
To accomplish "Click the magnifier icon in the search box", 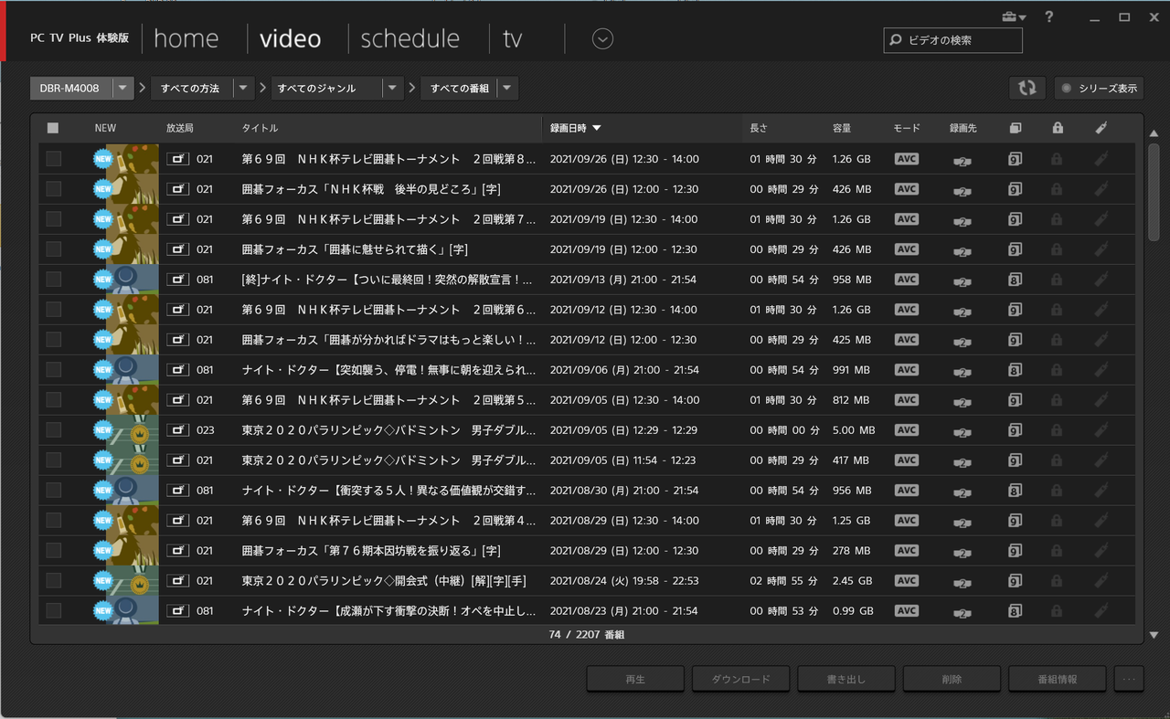I will [894, 40].
